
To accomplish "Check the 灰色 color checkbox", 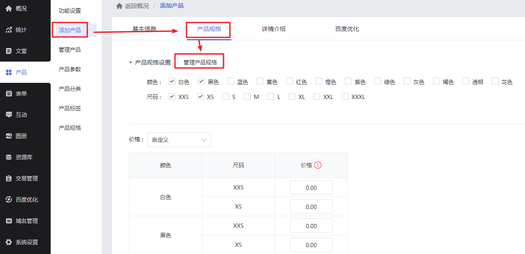I will (407, 81).
